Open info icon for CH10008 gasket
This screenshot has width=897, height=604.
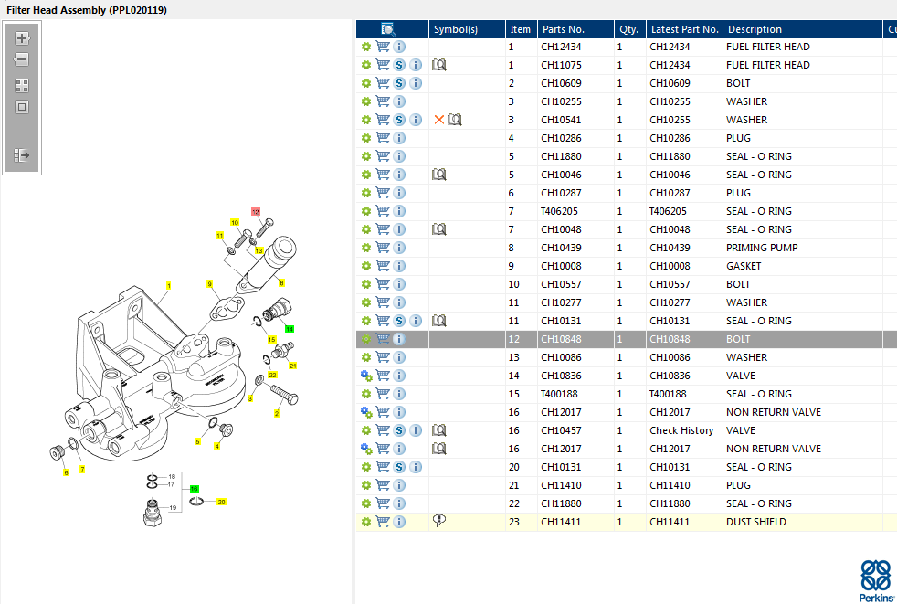click(399, 266)
